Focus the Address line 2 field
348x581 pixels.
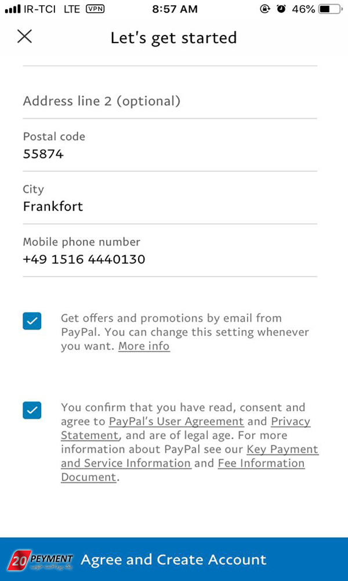point(170,101)
